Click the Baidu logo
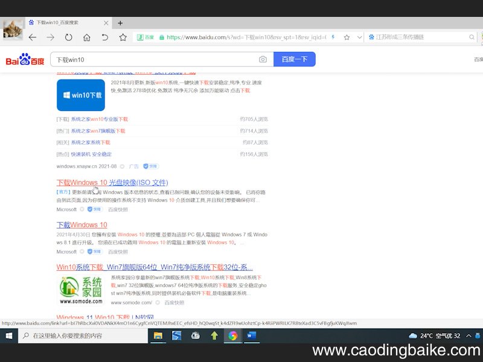 point(25,59)
